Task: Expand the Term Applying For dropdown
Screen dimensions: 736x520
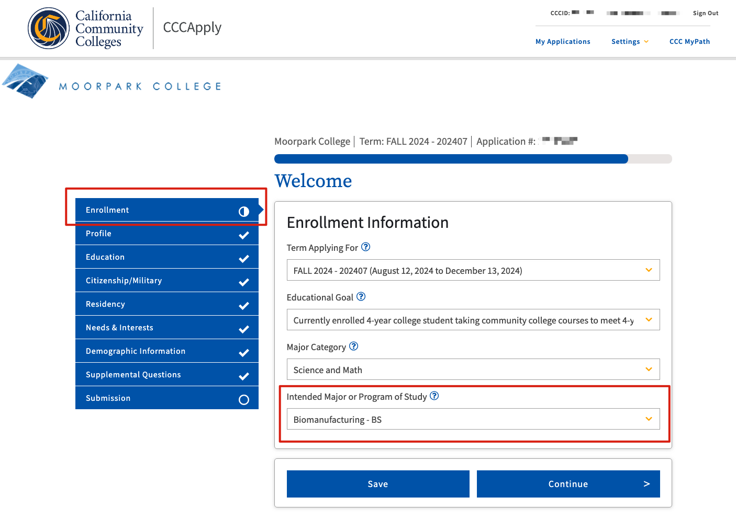Action: pyautogui.click(x=473, y=270)
